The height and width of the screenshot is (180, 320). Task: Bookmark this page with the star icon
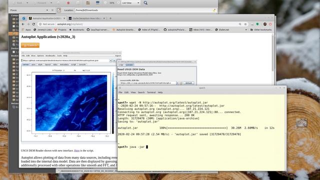pos(245,24)
